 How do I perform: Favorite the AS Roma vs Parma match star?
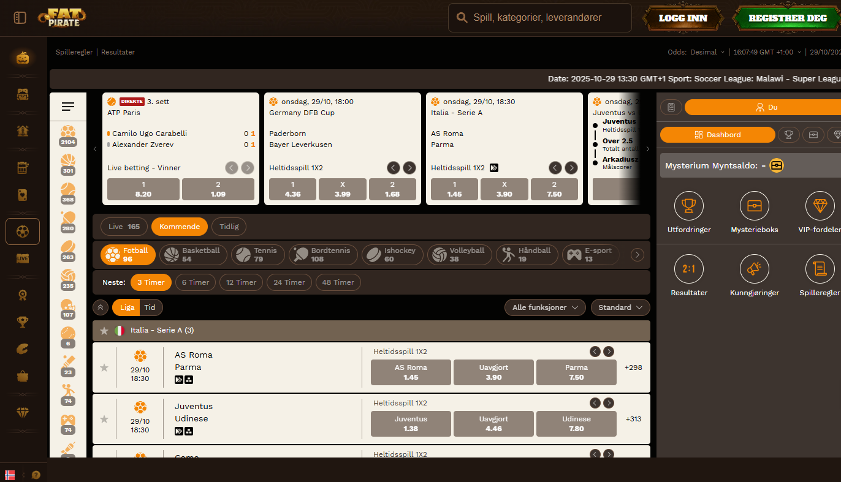(x=104, y=367)
